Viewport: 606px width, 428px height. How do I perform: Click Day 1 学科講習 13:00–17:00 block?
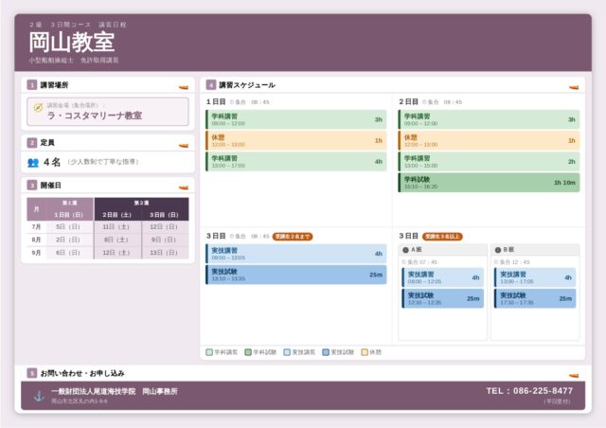point(296,161)
